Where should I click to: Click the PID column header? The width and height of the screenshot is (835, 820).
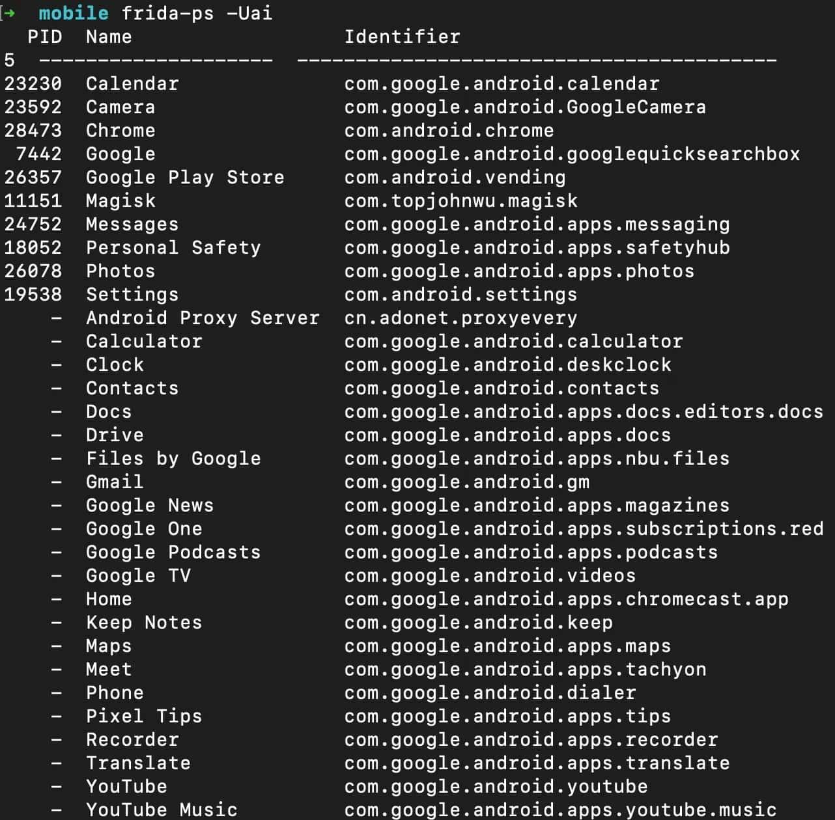pos(44,36)
